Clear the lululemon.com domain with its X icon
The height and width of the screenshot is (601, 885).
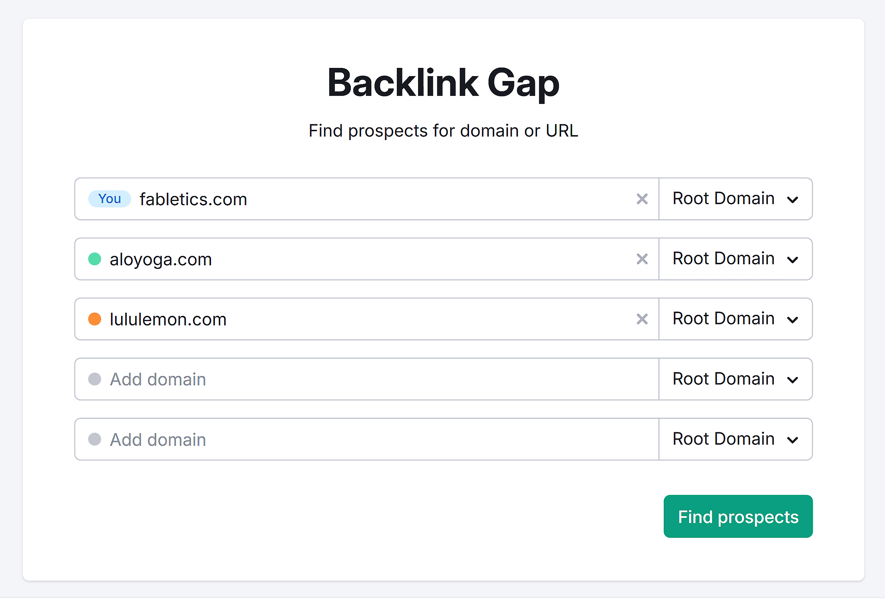(x=642, y=319)
